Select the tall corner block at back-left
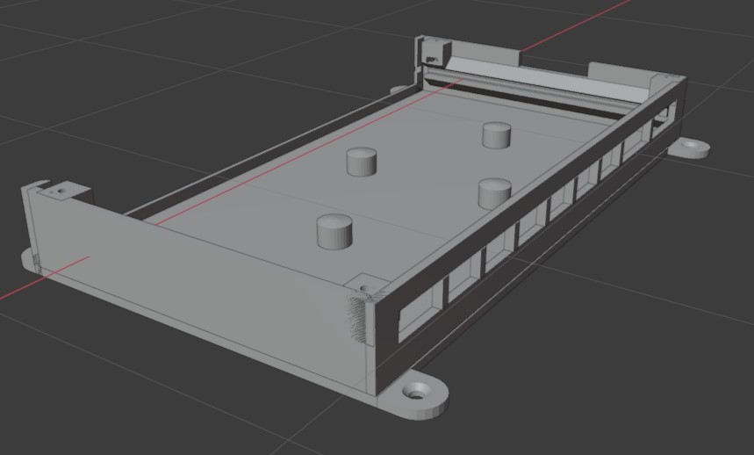 [431, 51]
